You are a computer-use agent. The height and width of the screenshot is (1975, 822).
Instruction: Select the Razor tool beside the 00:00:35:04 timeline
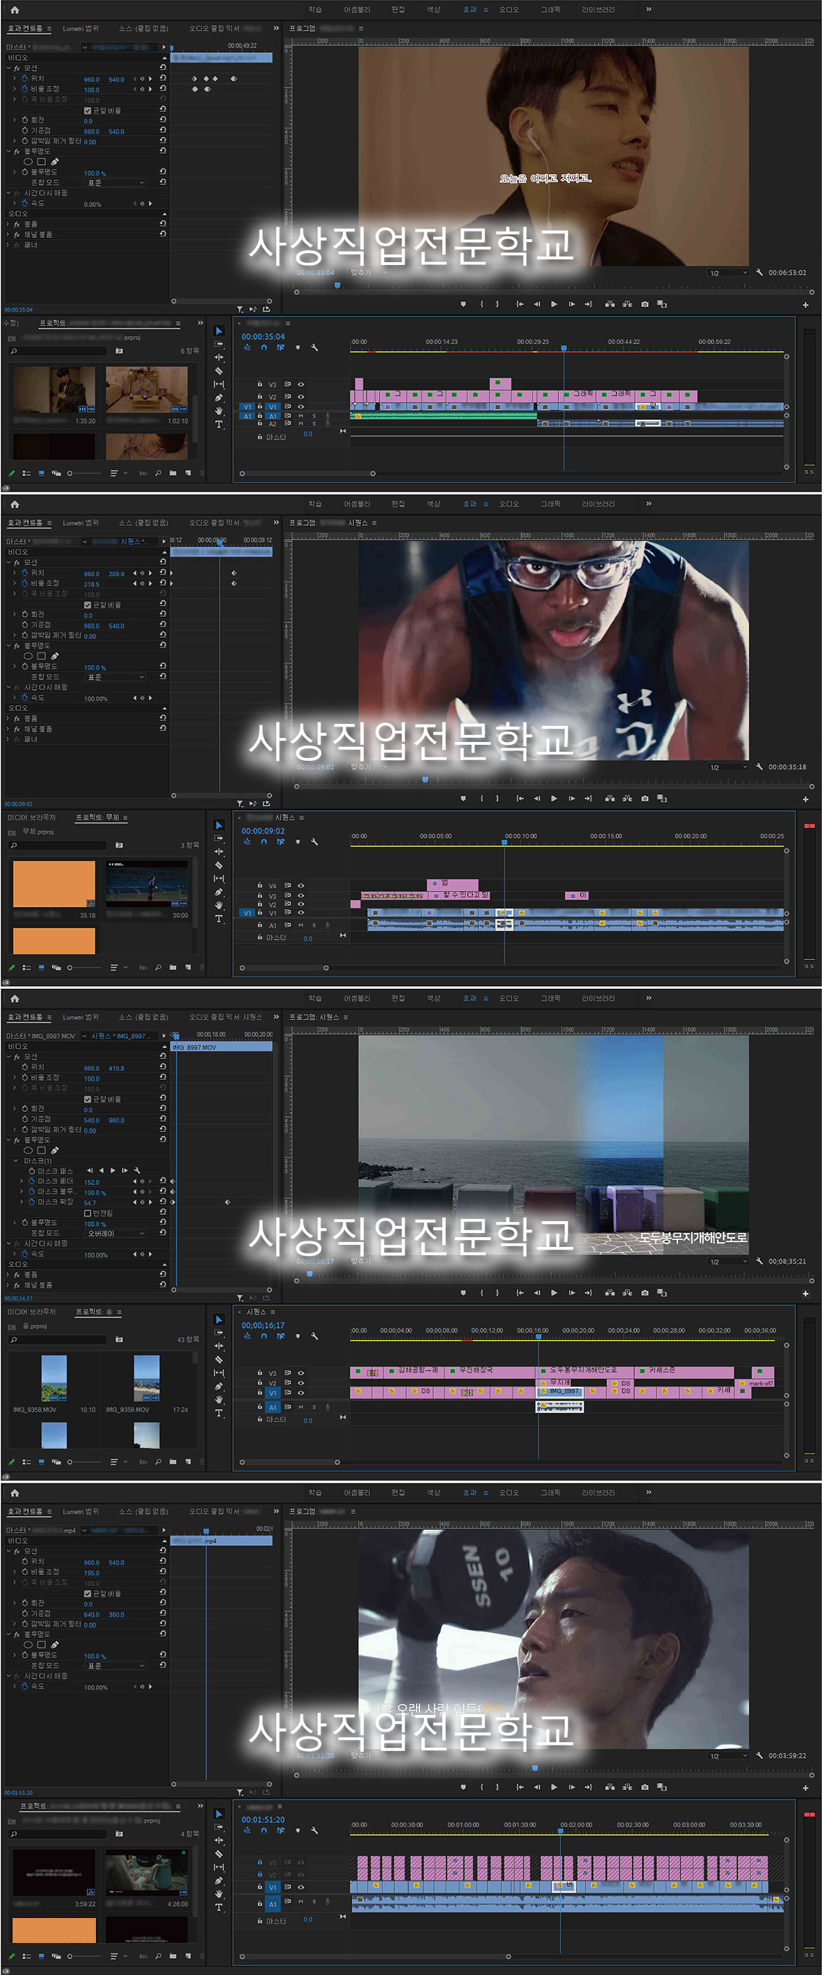218,371
